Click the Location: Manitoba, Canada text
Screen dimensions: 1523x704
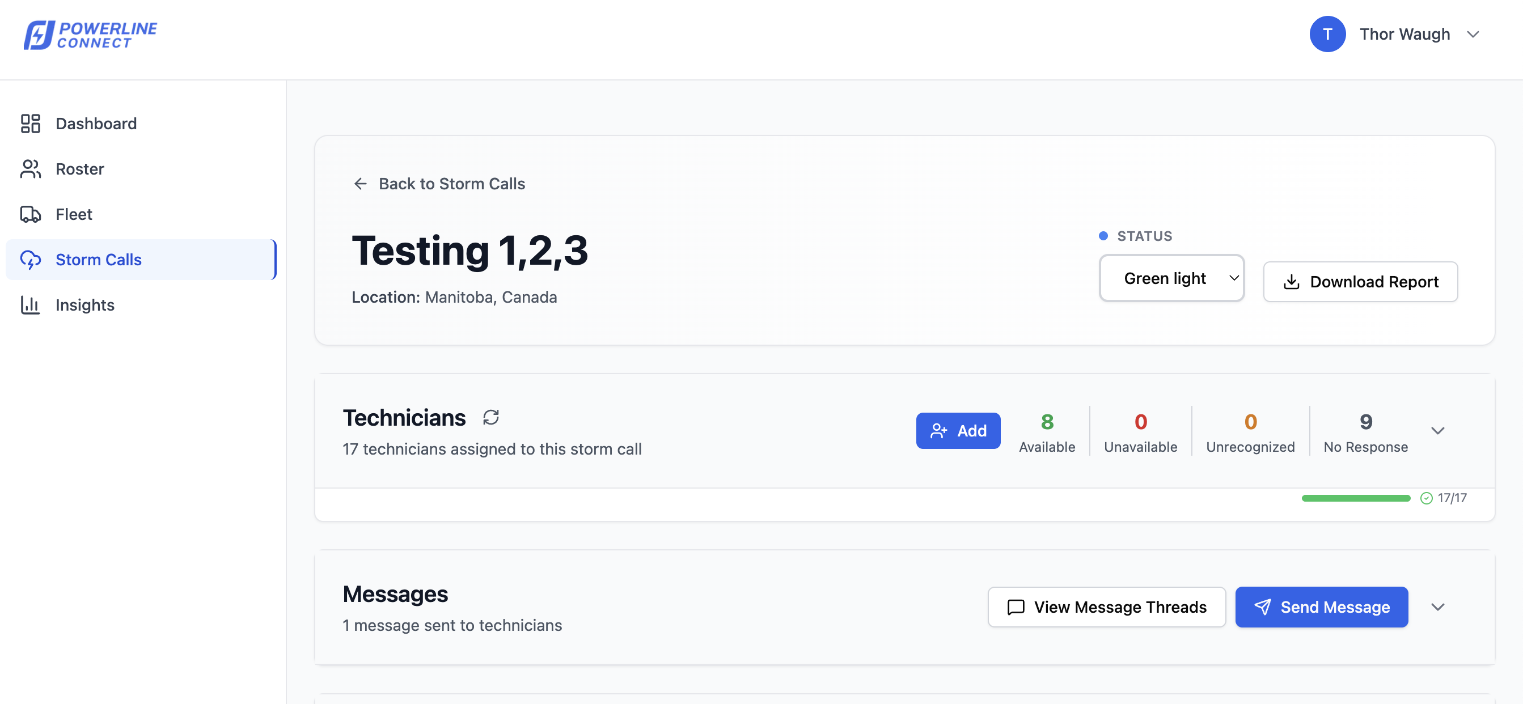click(454, 298)
